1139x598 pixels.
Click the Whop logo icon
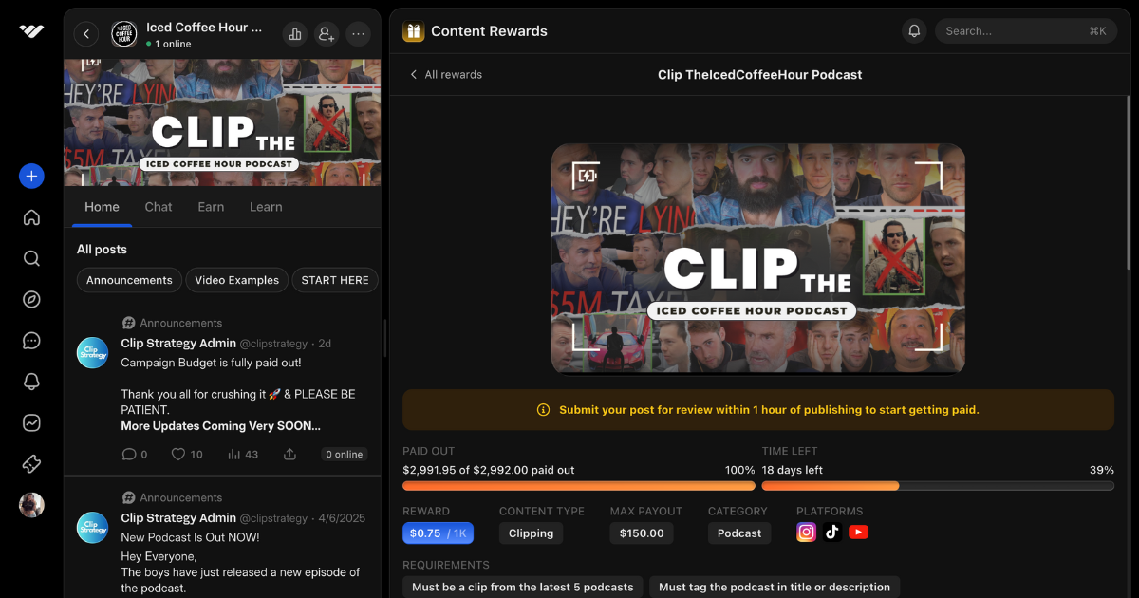point(31,30)
